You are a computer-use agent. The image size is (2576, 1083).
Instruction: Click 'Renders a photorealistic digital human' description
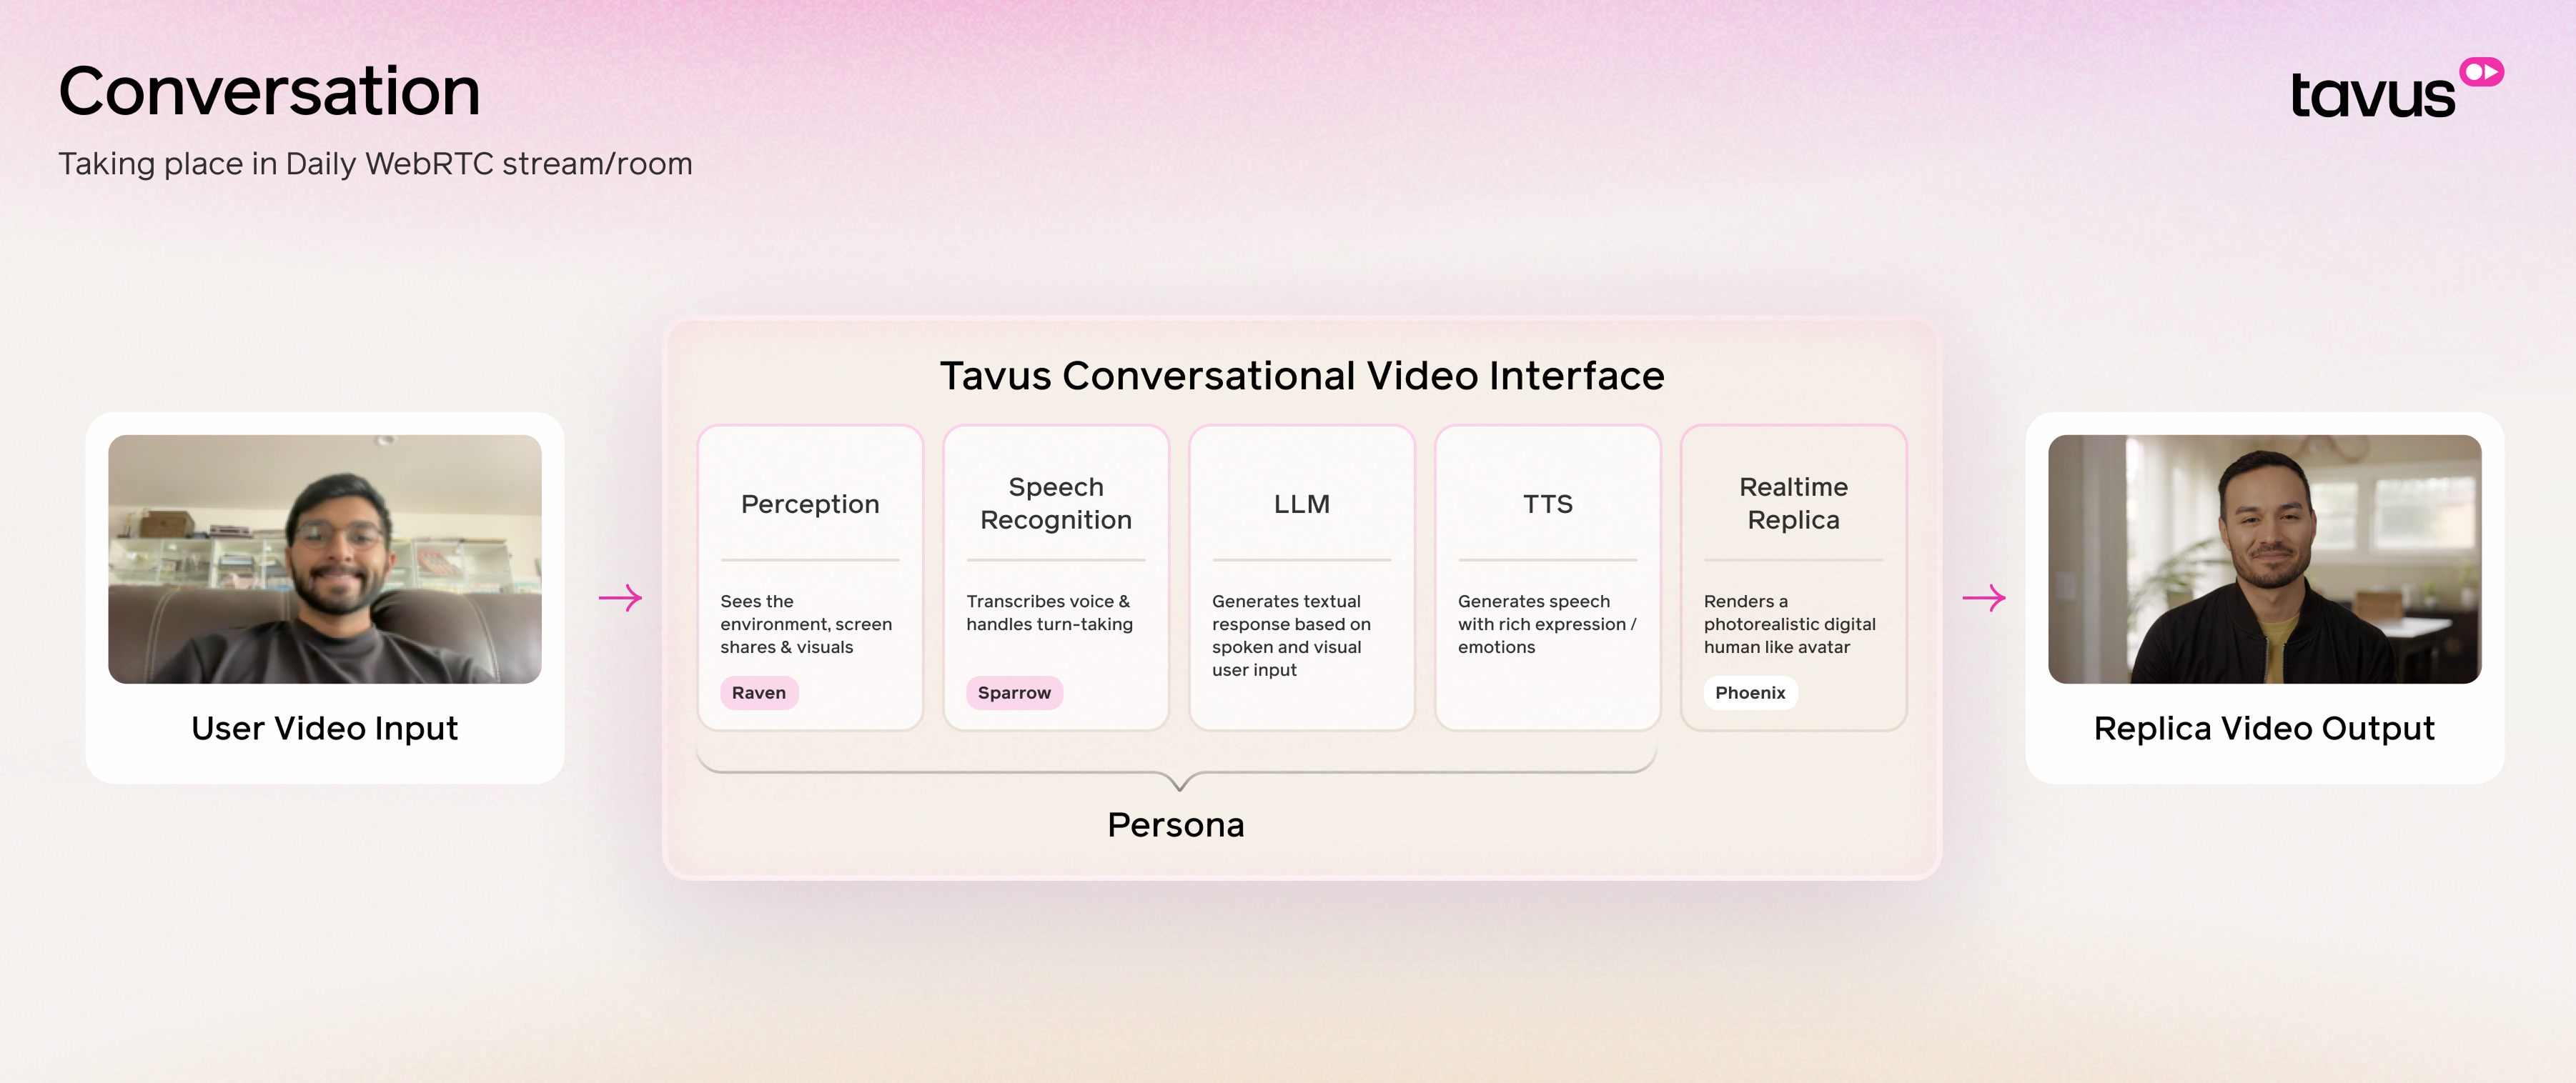coord(1790,624)
